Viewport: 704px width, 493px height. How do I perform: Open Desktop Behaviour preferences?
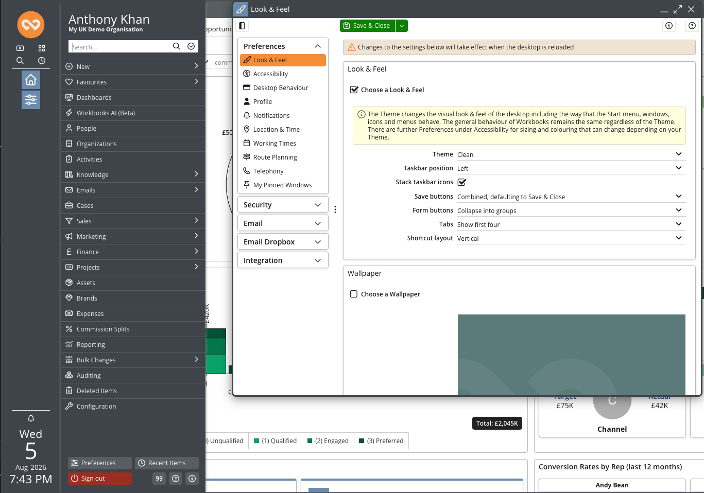coord(283,88)
